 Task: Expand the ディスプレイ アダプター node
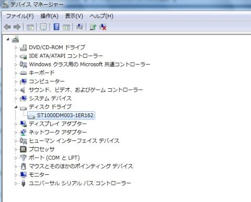[16, 124]
